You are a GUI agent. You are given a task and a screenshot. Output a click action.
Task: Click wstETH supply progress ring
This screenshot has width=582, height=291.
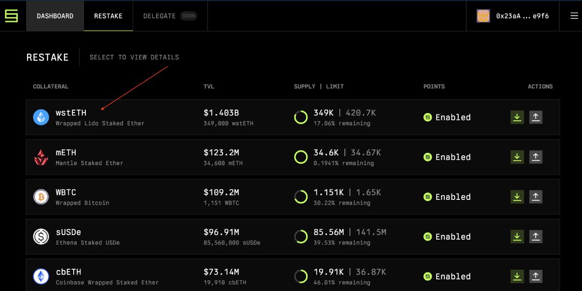pos(301,117)
